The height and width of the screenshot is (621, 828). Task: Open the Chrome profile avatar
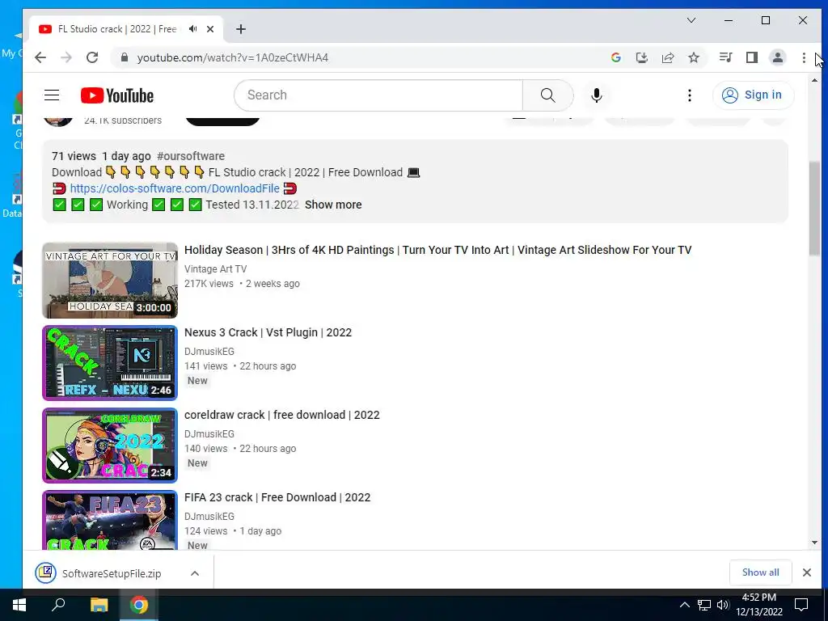pyautogui.click(x=778, y=57)
